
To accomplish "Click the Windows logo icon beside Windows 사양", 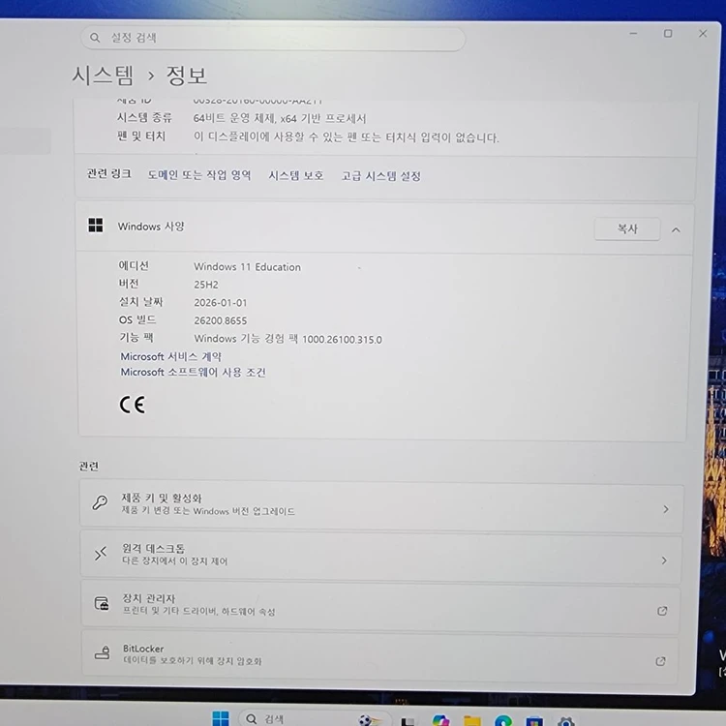I will [x=96, y=226].
